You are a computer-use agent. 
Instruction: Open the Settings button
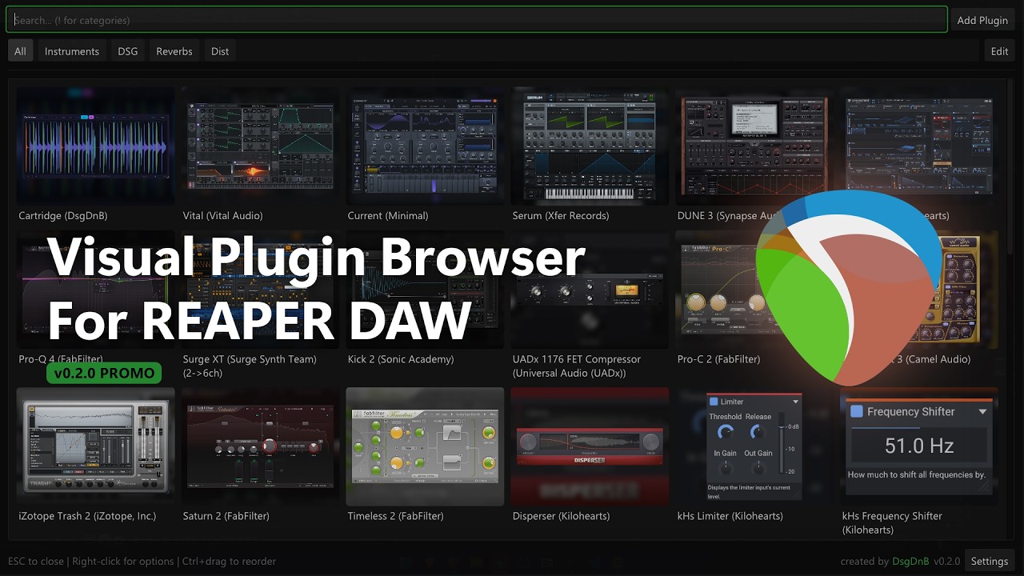(990, 561)
